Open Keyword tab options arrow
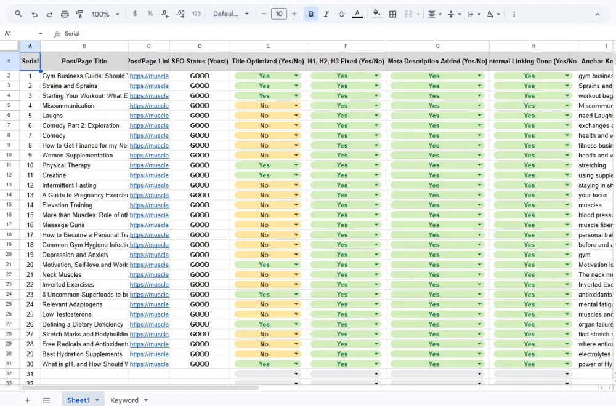Screen dimensions: 616x406 point(146,400)
